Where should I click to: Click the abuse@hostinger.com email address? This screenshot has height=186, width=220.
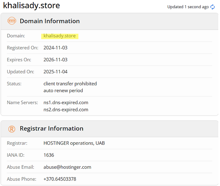[x=67, y=167]
